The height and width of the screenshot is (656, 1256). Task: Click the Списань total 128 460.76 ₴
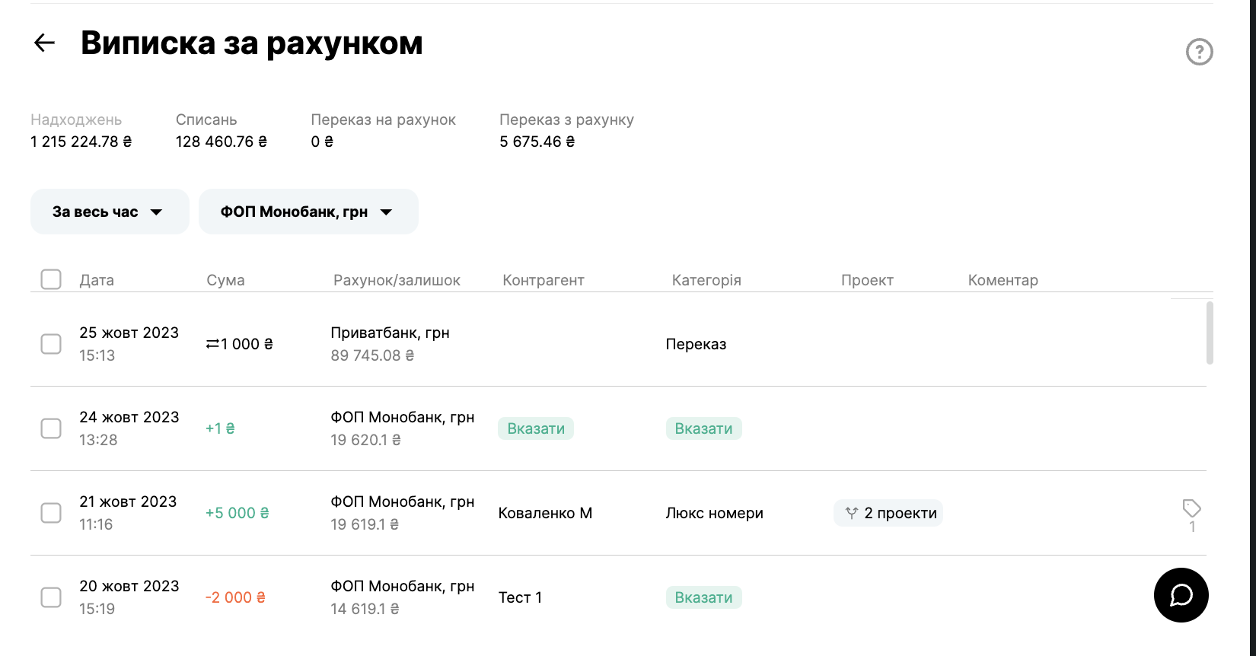pos(222,142)
